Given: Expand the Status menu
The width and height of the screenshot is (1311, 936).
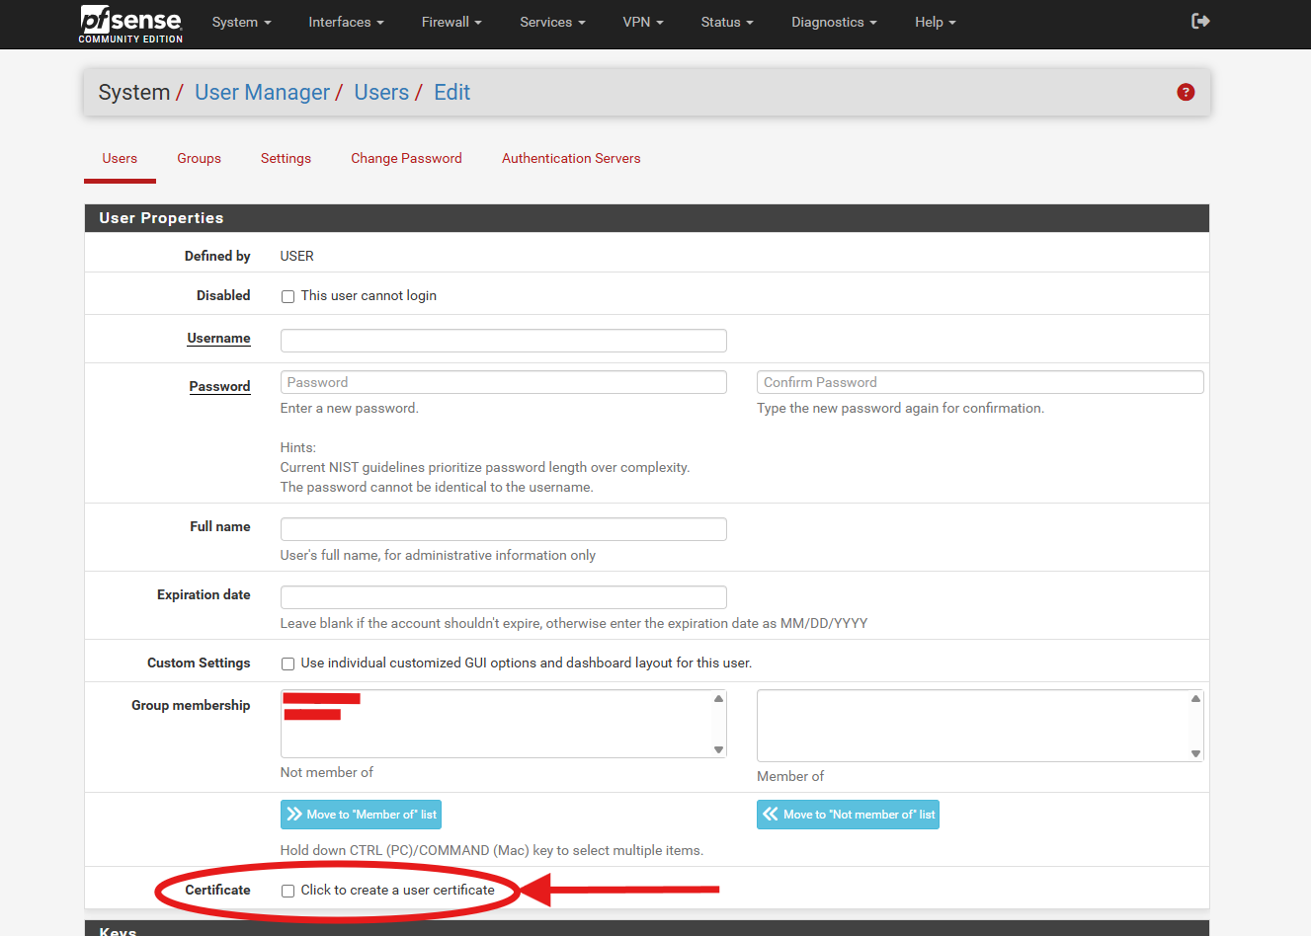Looking at the screenshot, I should click(727, 22).
